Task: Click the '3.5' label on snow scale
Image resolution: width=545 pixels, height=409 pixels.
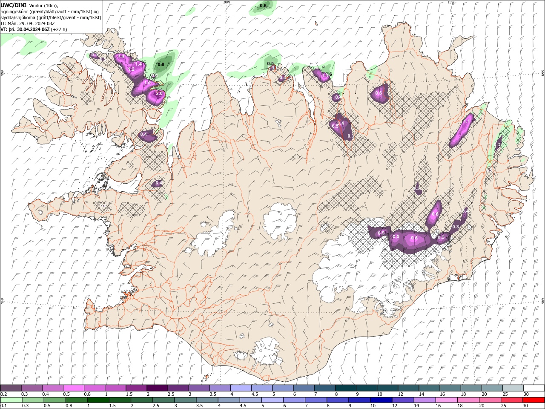Action: pyautogui.click(x=213, y=394)
